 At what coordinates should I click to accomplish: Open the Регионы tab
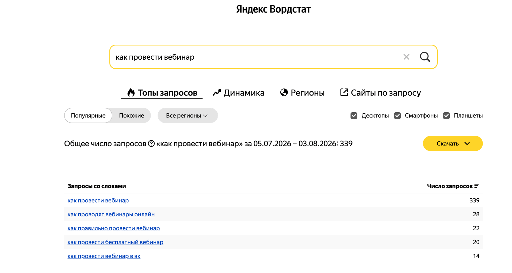coord(302,93)
